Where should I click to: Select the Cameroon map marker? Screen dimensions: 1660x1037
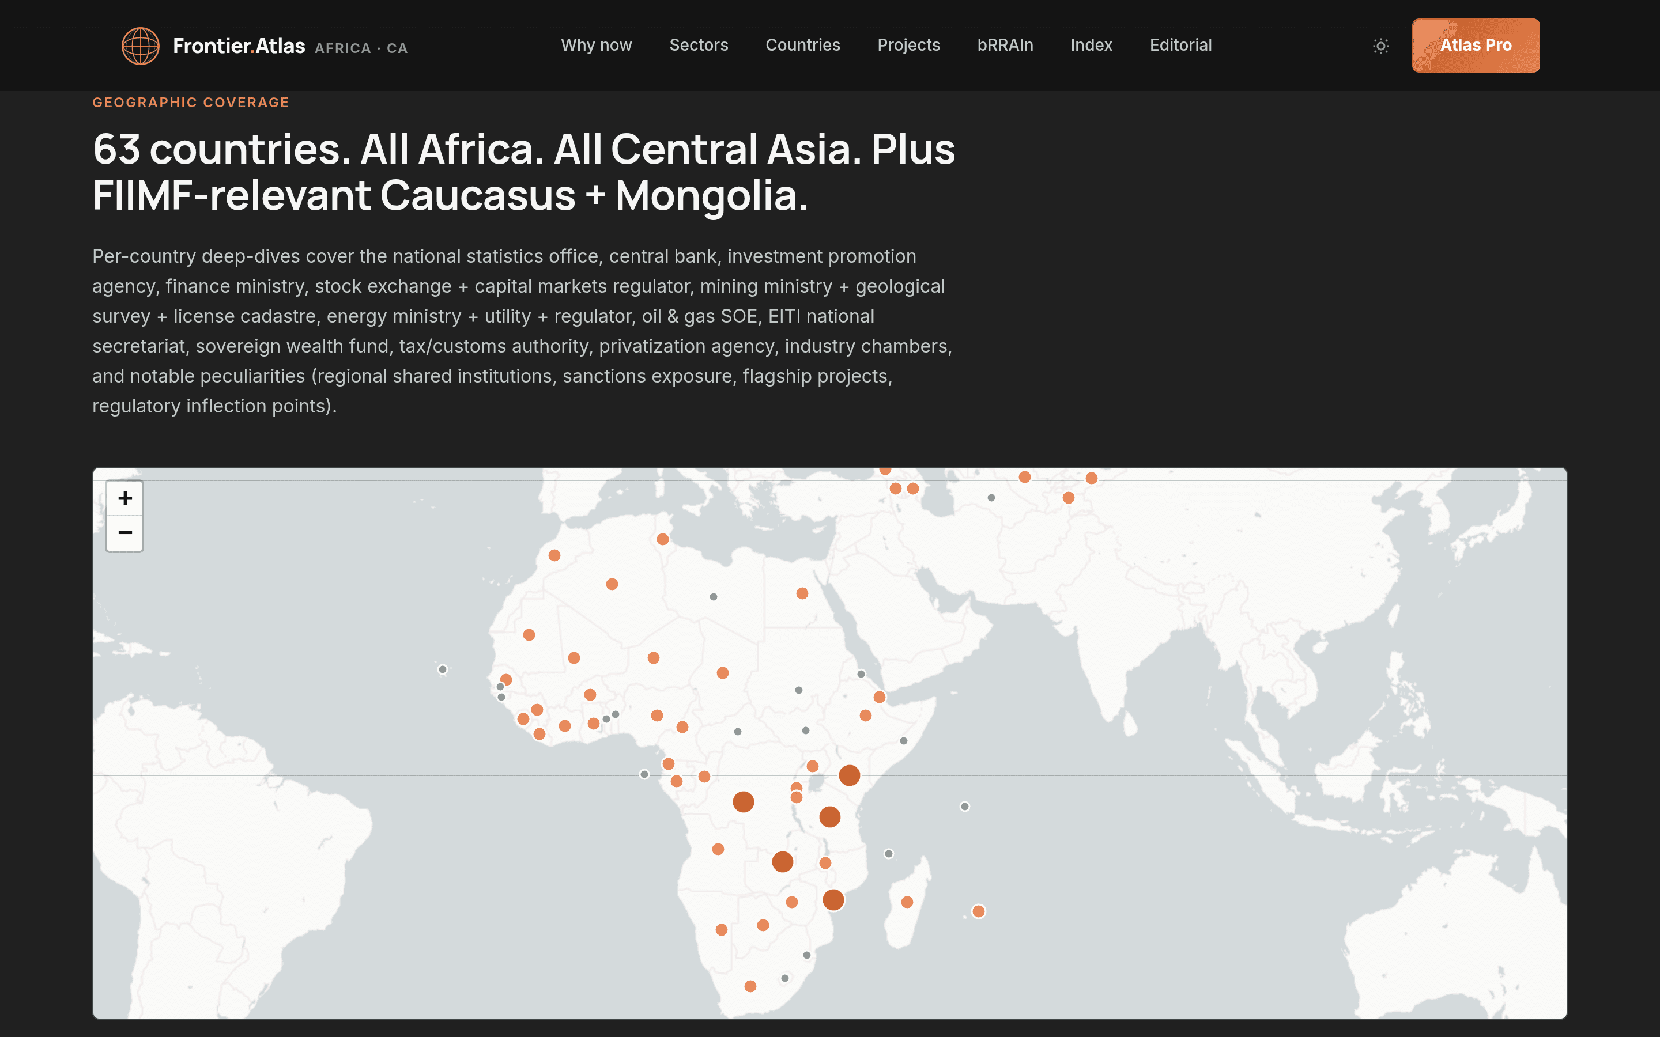tap(682, 727)
